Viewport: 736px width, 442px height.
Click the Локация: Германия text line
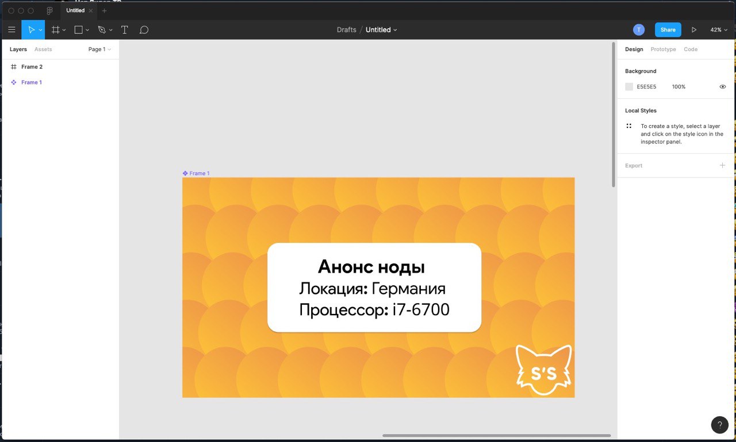tap(372, 288)
